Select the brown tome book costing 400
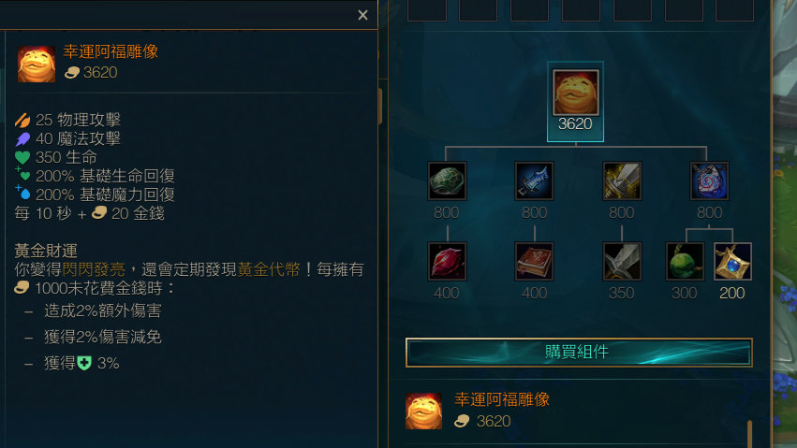 (534, 261)
